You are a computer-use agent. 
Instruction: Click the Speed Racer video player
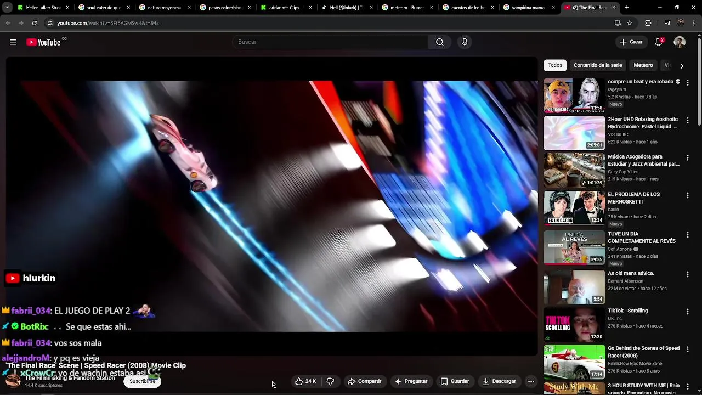coord(271,206)
